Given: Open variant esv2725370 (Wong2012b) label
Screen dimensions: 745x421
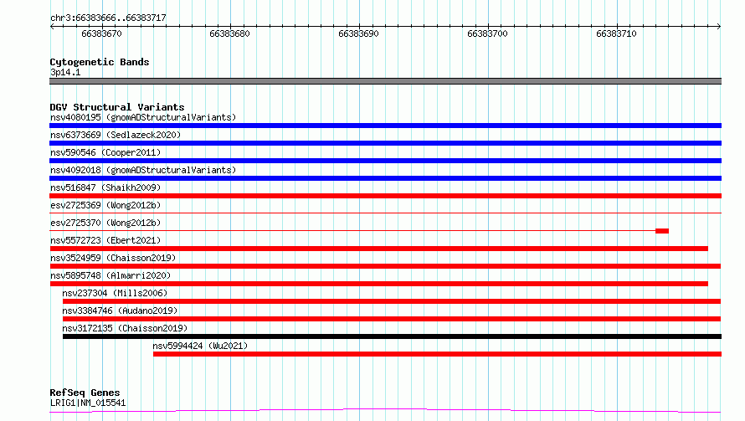Looking at the screenshot, I should [x=105, y=223].
